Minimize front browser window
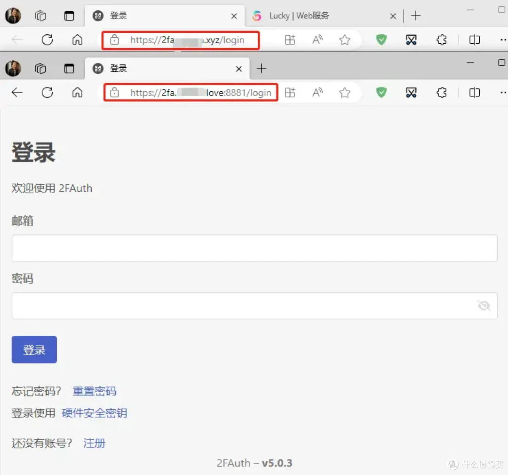The height and width of the screenshot is (475, 508). (470, 62)
